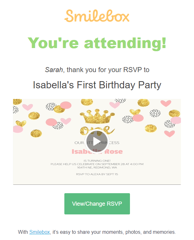This screenshot has width=194, height=240.
Task: Click the gold glitter "One" script
Action: pyautogui.click(x=97, y=130)
